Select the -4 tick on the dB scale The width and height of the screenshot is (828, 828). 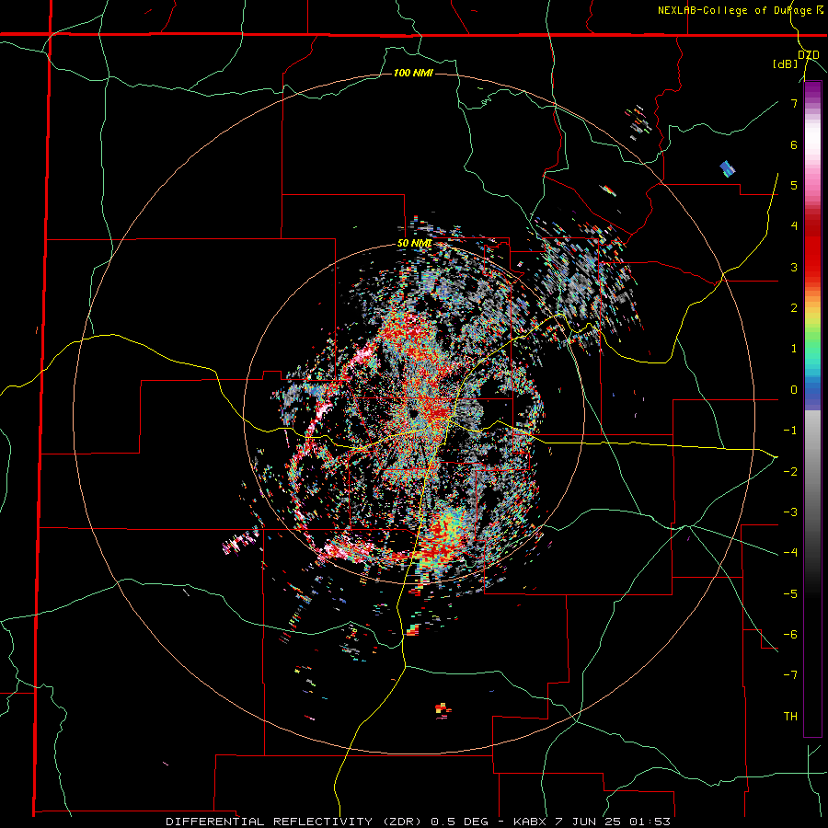(790, 553)
